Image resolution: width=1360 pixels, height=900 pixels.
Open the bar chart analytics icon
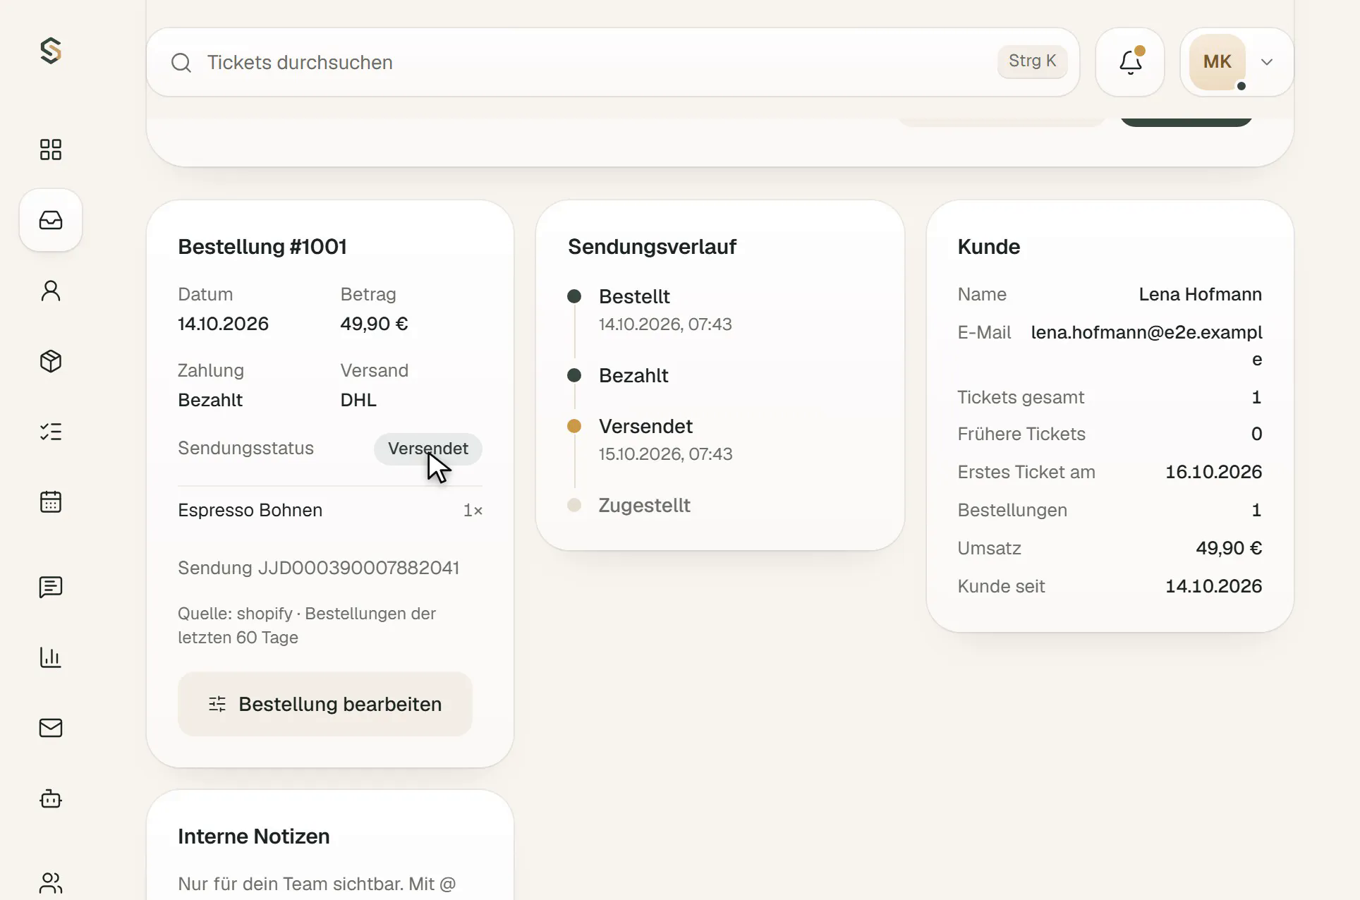tap(51, 657)
